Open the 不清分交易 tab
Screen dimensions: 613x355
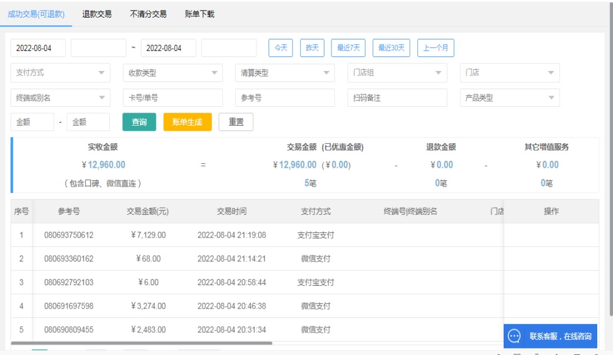click(148, 14)
